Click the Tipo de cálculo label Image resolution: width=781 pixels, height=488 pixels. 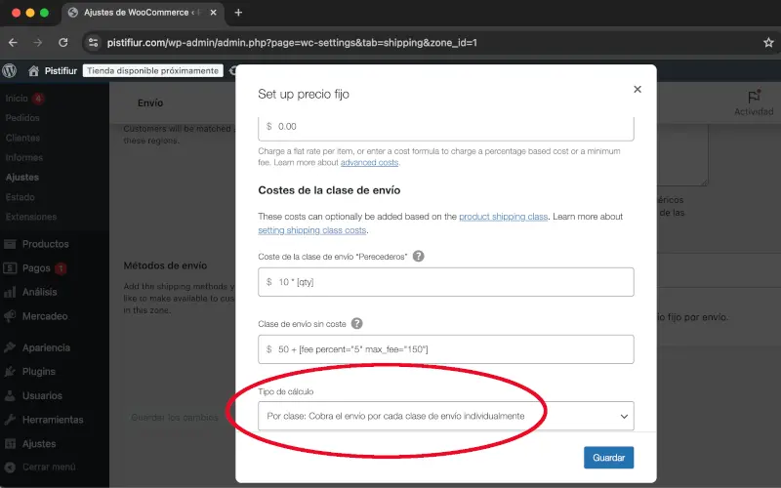pos(285,391)
